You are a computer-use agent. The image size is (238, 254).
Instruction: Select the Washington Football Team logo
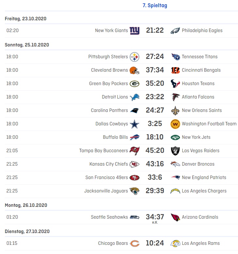(175, 124)
